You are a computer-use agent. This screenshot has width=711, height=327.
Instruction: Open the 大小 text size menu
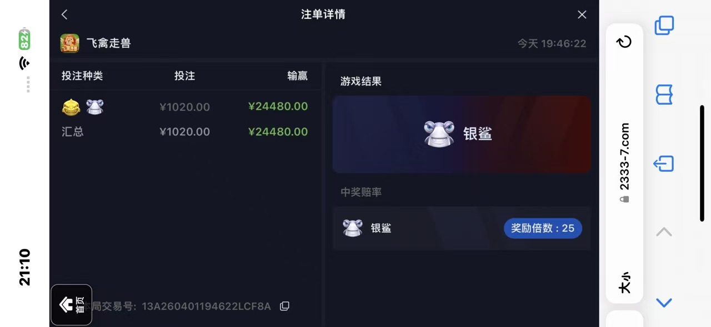pos(624,282)
